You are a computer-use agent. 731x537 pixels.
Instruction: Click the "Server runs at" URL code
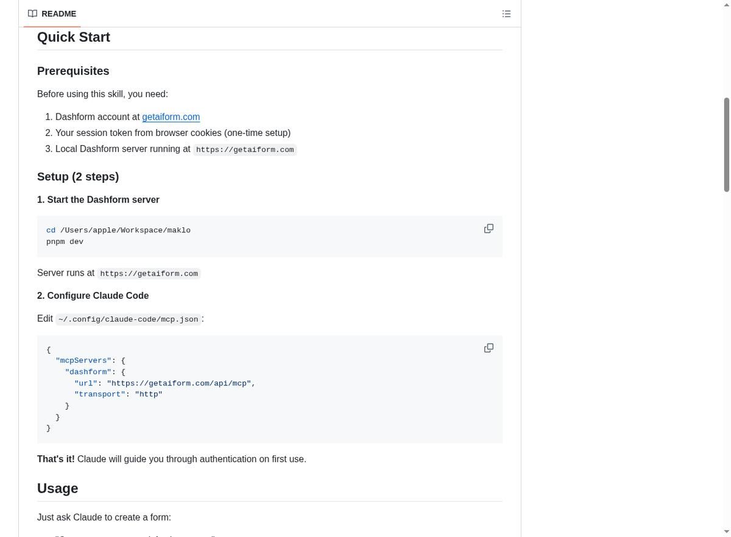click(x=149, y=274)
